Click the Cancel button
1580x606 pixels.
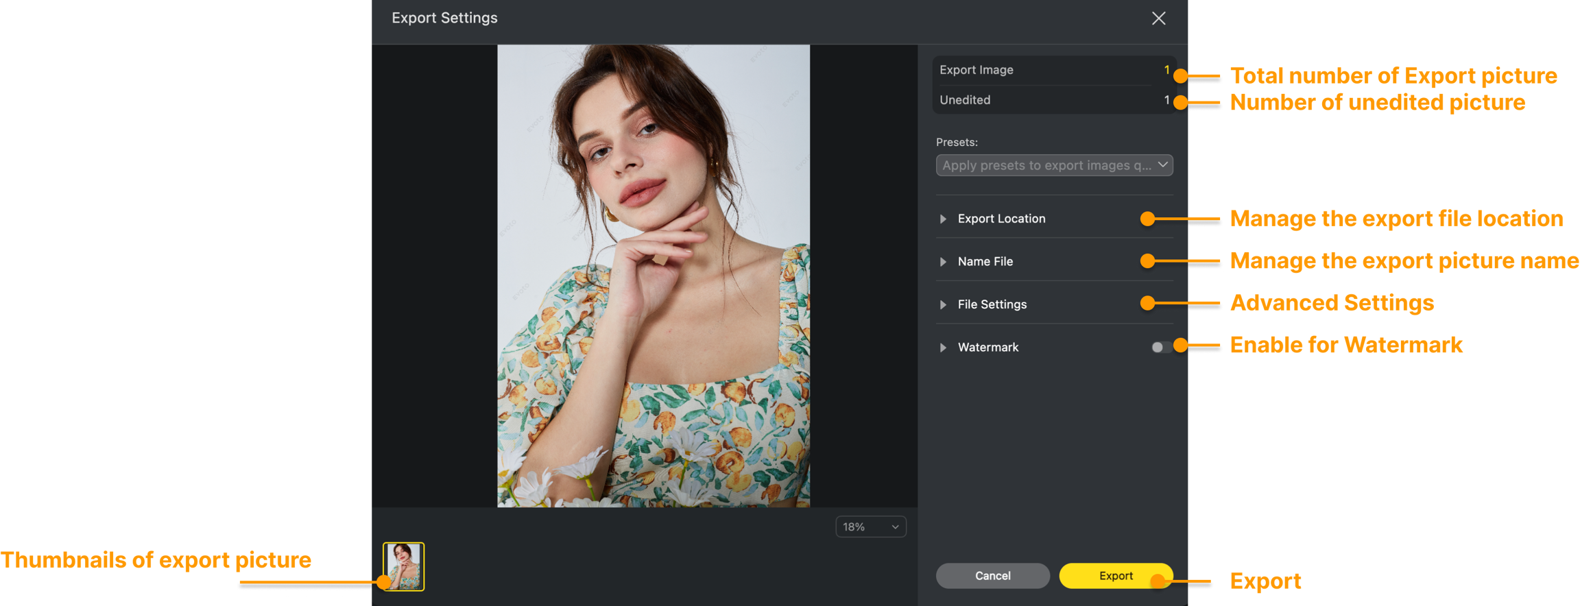click(992, 576)
